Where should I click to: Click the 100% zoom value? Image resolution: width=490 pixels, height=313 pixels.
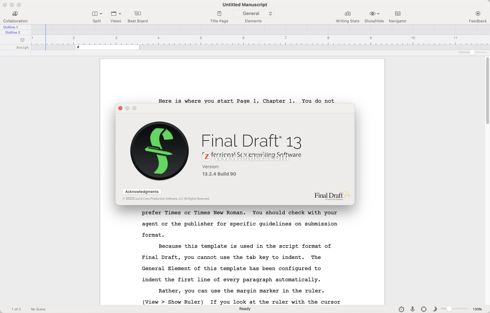[477, 309]
